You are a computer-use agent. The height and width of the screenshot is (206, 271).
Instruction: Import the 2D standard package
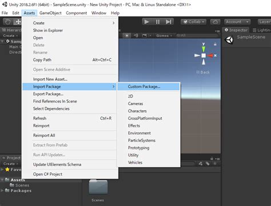pos(149,96)
